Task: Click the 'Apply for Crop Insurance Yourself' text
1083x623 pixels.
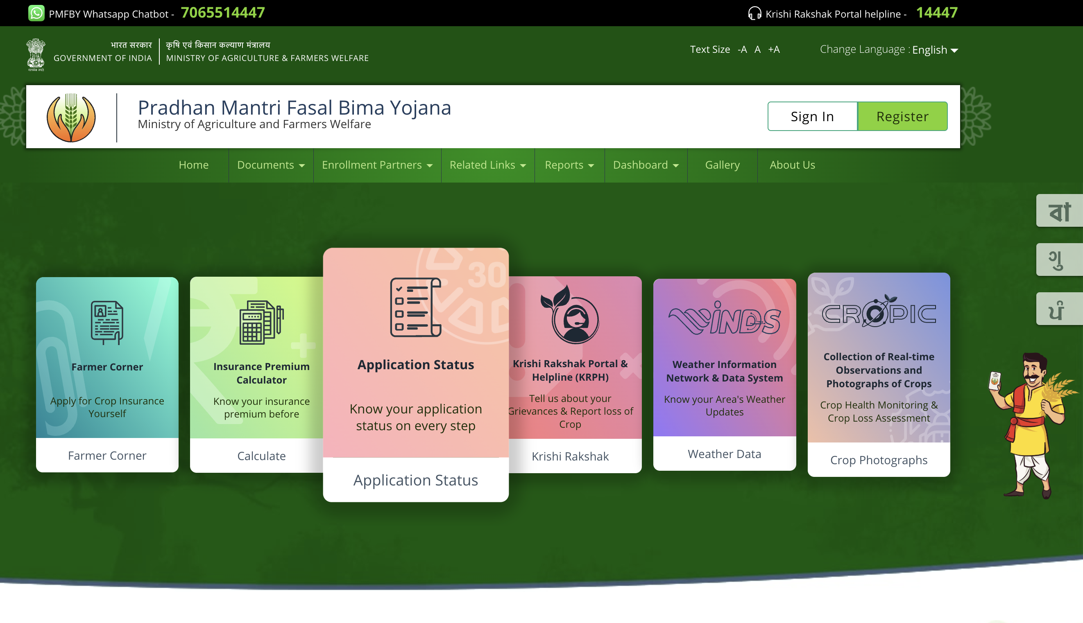Action: 107,407
